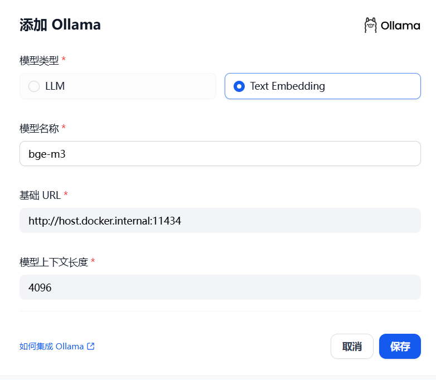Image resolution: width=436 pixels, height=380 pixels.
Task: Click the 添加 Ollama dialog title
Action: click(60, 25)
